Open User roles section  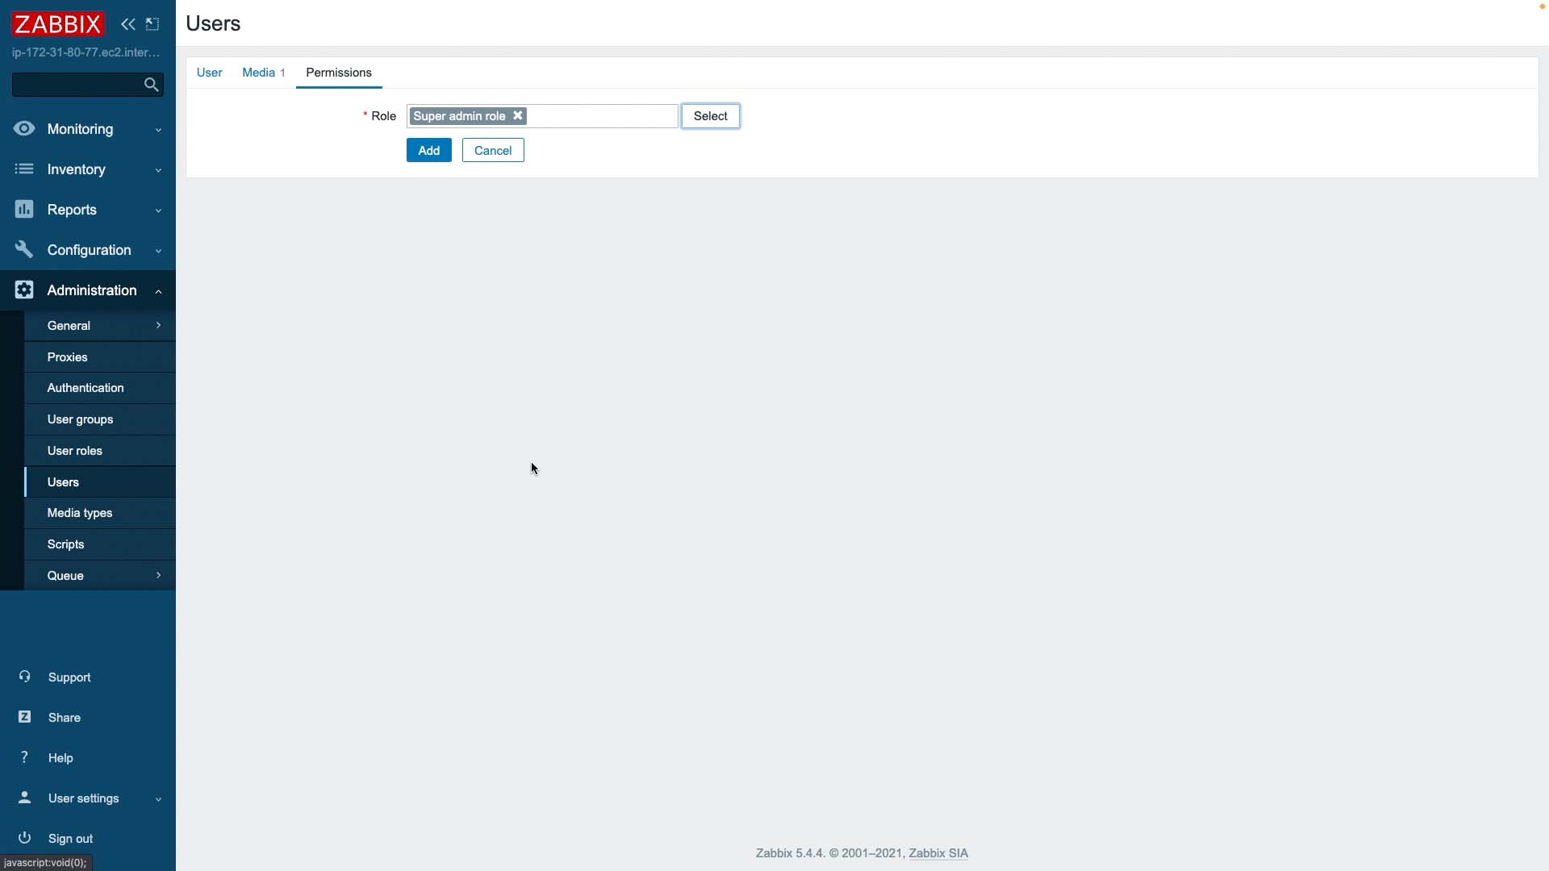click(74, 450)
